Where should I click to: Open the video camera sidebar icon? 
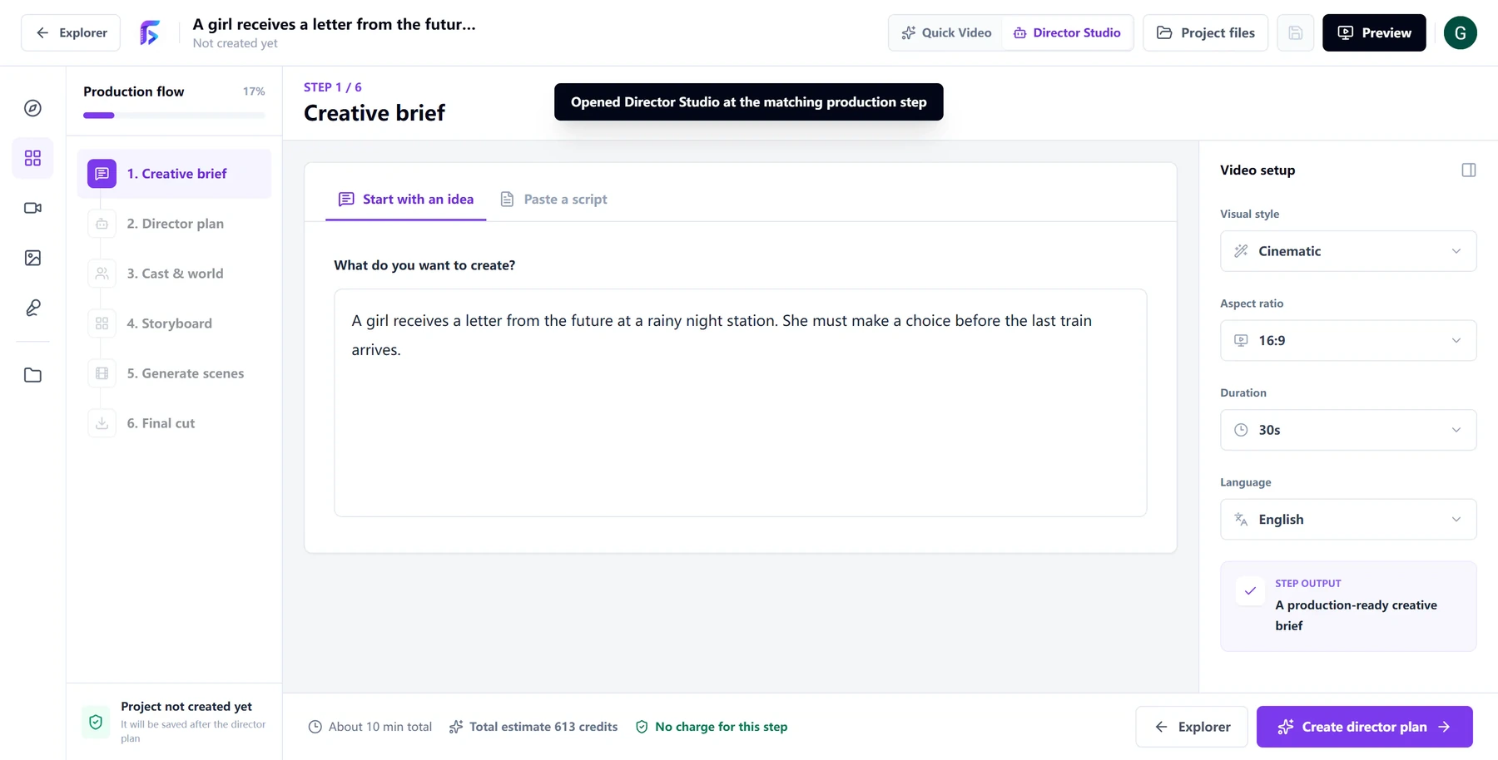pyautogui.click(x=32, y=208)
